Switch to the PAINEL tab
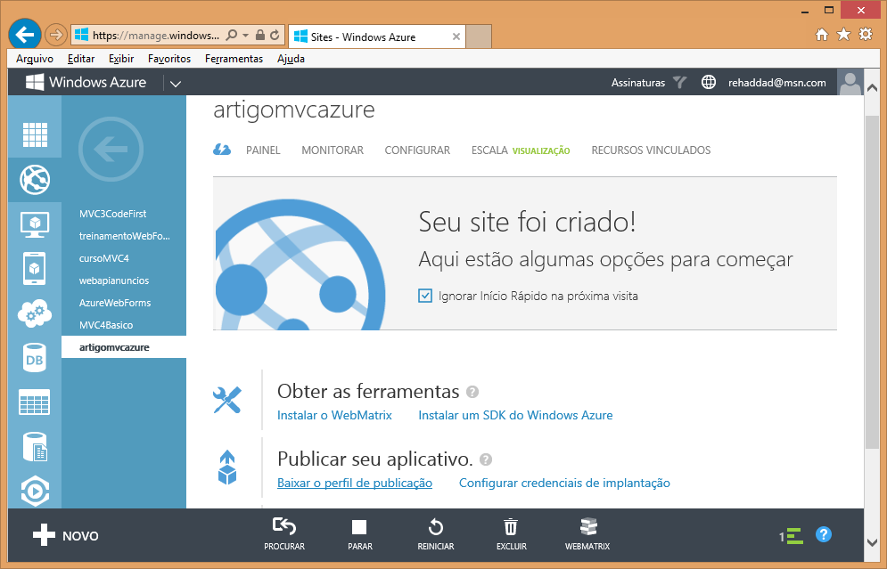The height and width of the screenshot is (569, 887). (263, 150)
